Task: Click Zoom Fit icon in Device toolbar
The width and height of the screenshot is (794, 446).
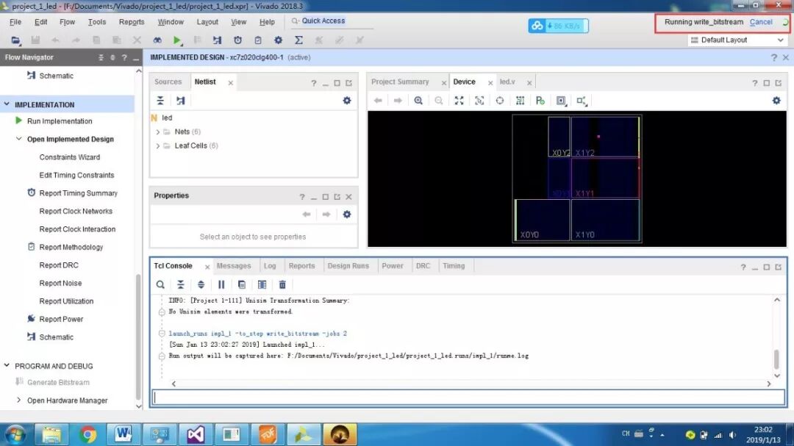Action: [459, 100]
